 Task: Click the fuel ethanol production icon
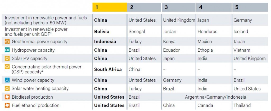pyautogui.click(x=7, y=105)
